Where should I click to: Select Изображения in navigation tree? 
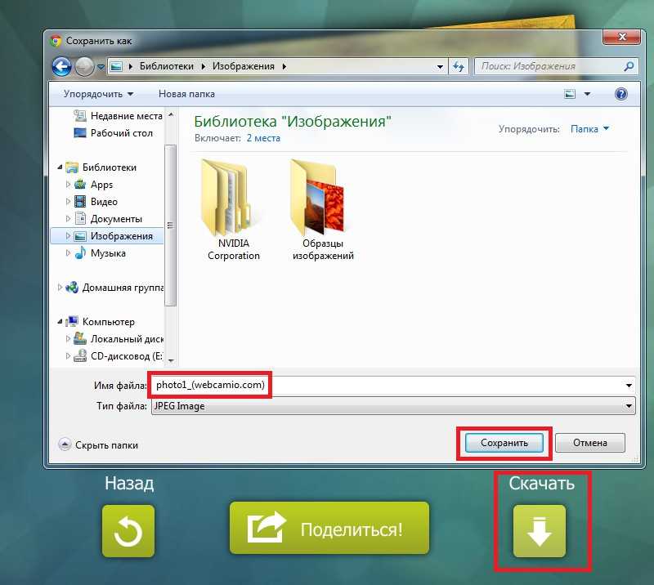(121, 236)
